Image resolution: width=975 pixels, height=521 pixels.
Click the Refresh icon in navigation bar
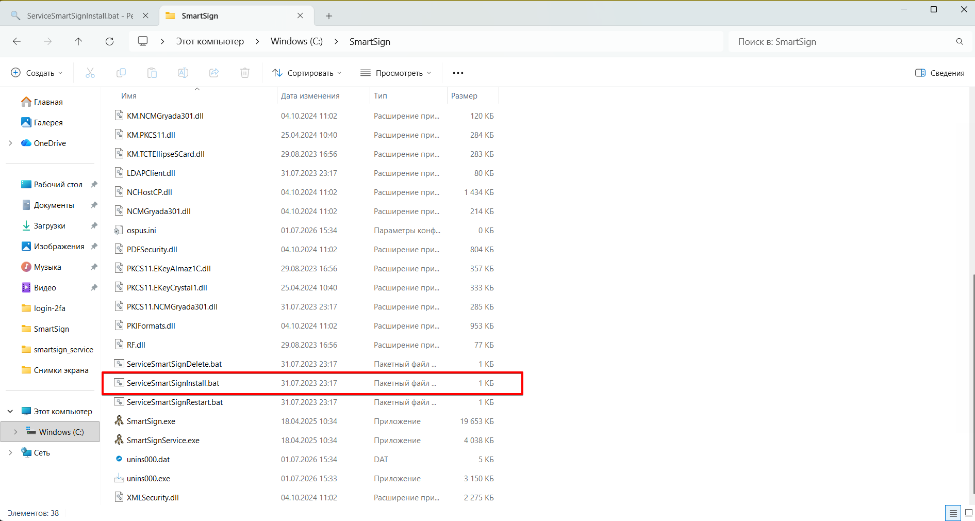click(x=109, y=41)
